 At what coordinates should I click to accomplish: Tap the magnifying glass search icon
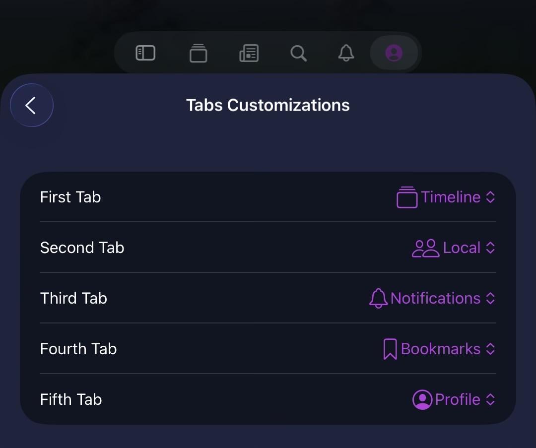coord(298,53)
